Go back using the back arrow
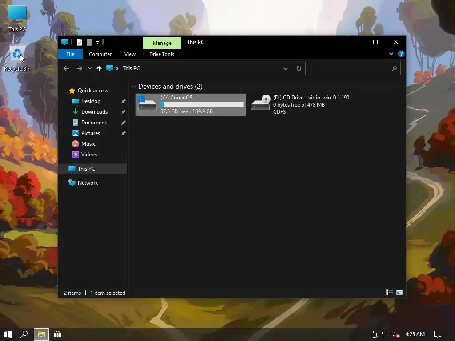The height and width of the screenshot is (341, 455). 66,68
